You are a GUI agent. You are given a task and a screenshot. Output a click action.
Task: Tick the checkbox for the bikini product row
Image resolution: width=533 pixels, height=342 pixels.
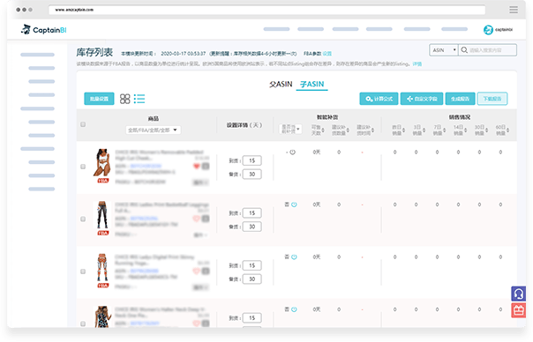(x=83, y=167)
